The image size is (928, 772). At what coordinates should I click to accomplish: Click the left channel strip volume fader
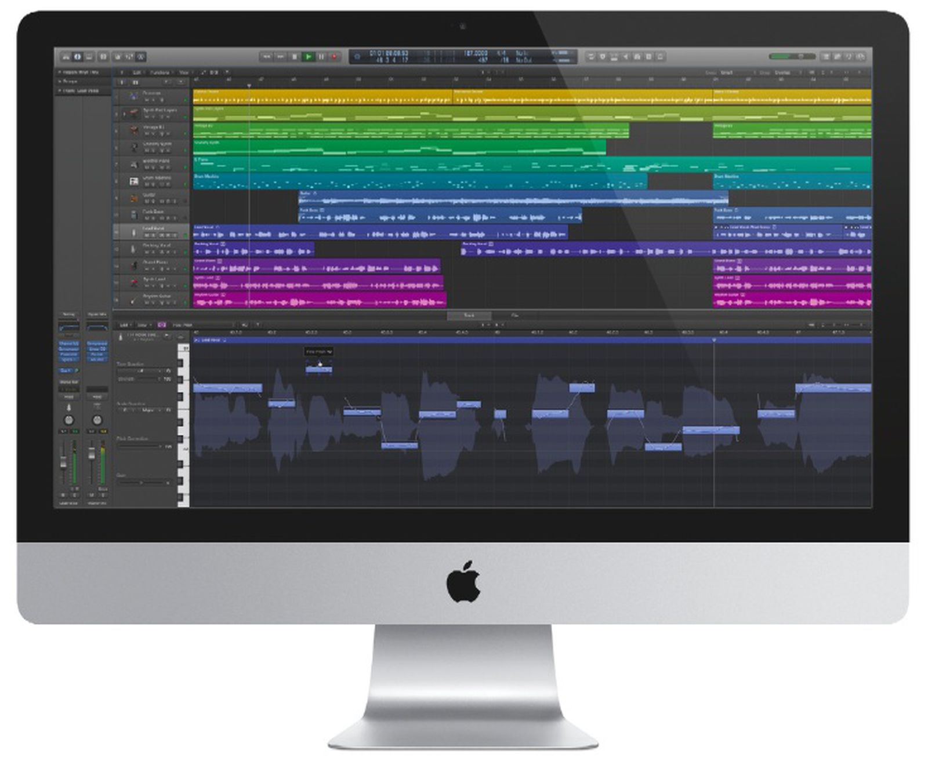point(63,462)
